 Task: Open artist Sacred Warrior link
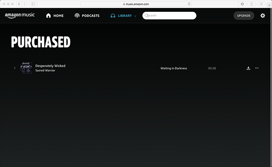click(45, 70)
